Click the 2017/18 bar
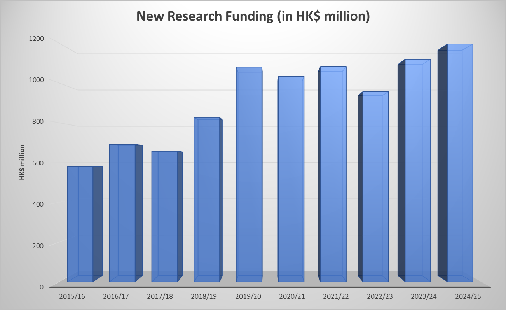 point(165,216)
